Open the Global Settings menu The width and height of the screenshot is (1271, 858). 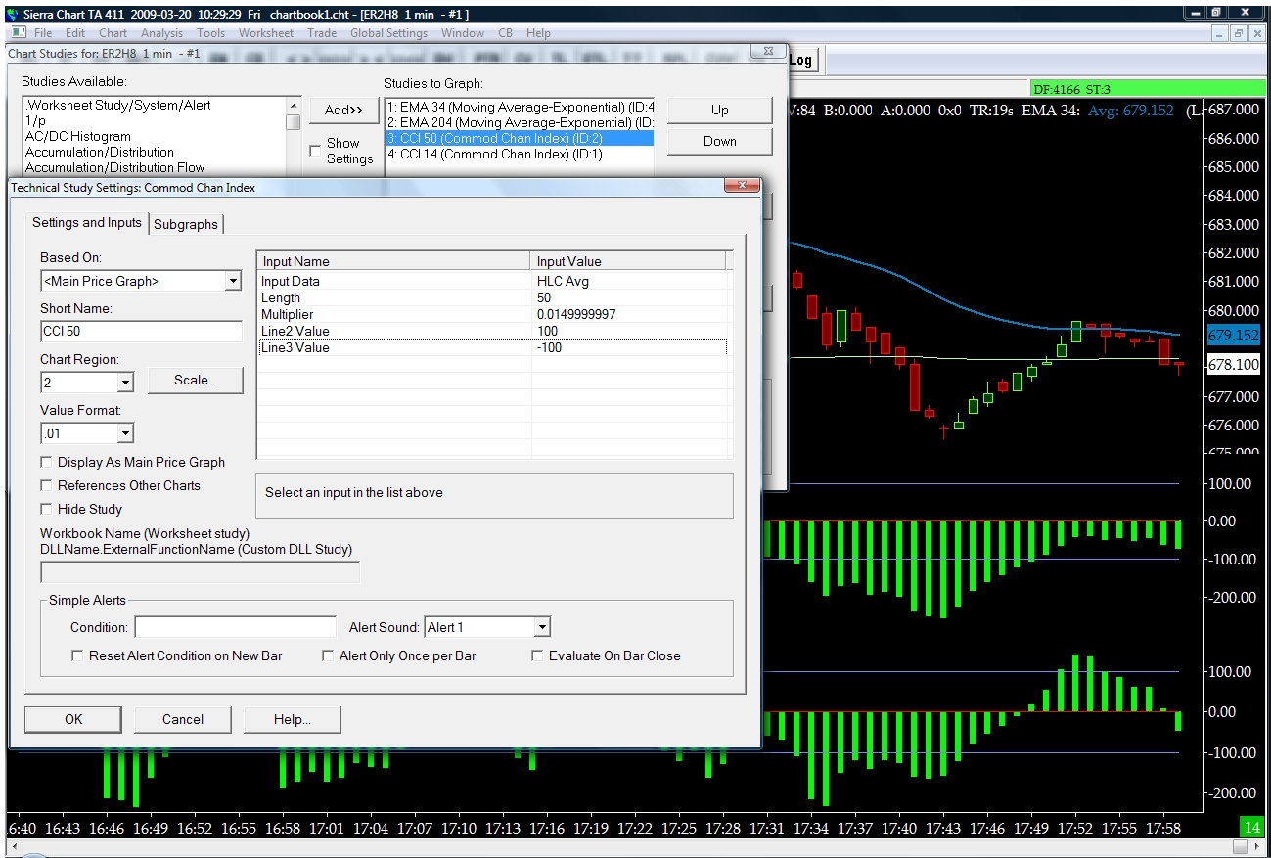click(x=388, y=32)
